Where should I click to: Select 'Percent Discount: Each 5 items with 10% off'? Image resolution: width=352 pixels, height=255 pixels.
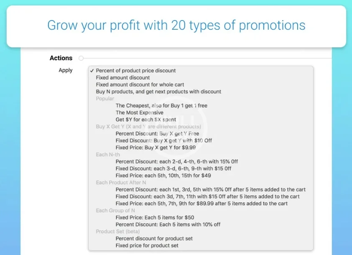coord(168,224)
